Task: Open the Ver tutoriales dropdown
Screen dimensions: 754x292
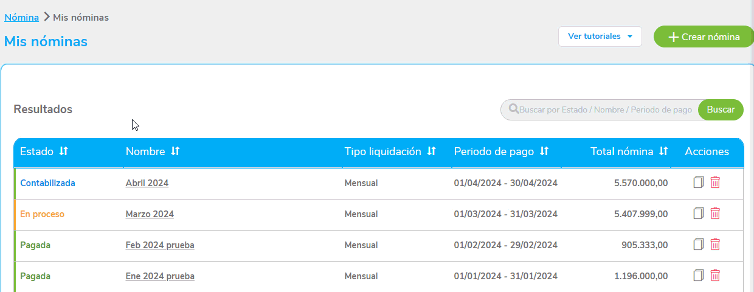Action: click(x=600, y=36)
